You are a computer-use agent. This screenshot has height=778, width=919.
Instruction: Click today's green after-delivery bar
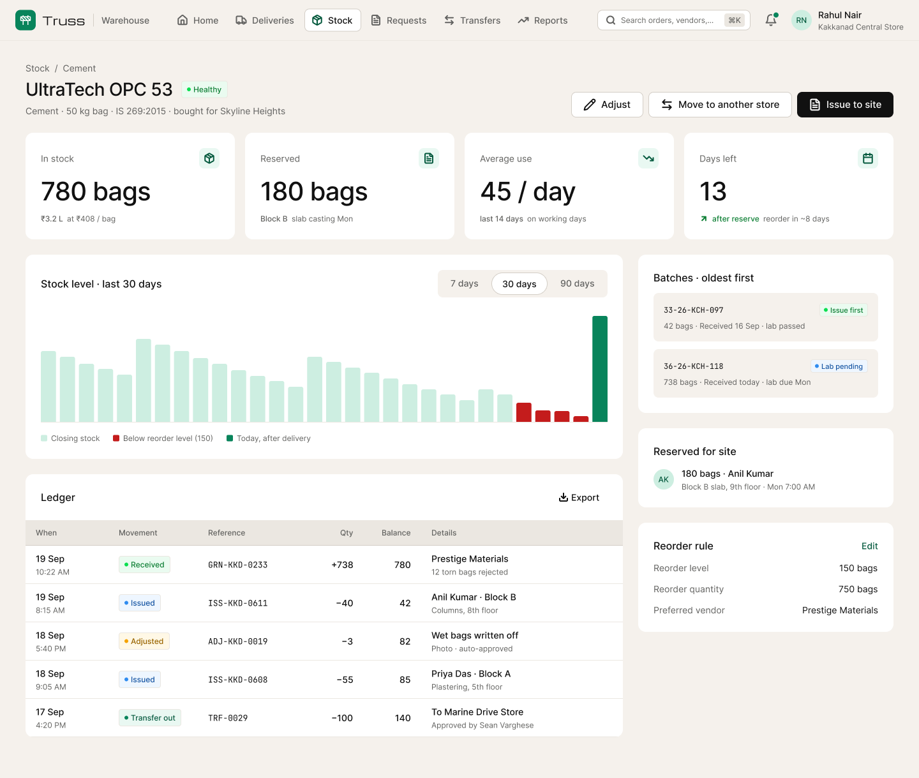(600, 369)
